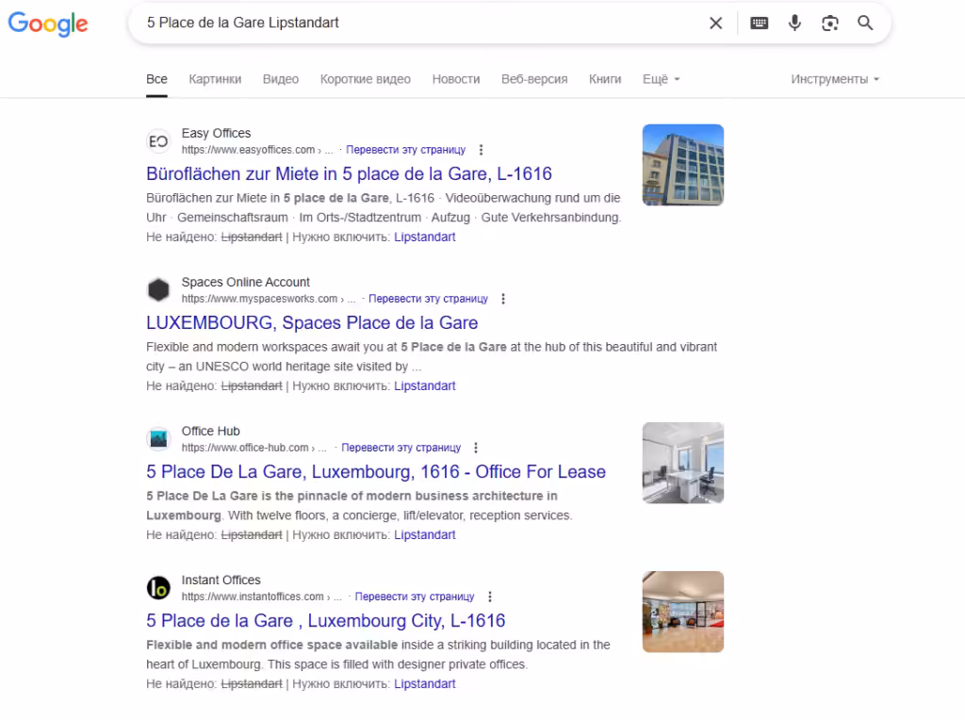Click Перевести эту страницу for Office Hub
This screenshot has height=720, width=965.
pos(401,448)
